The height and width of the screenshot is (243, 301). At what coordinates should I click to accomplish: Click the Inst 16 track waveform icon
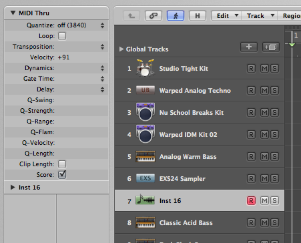pos(145,200)
